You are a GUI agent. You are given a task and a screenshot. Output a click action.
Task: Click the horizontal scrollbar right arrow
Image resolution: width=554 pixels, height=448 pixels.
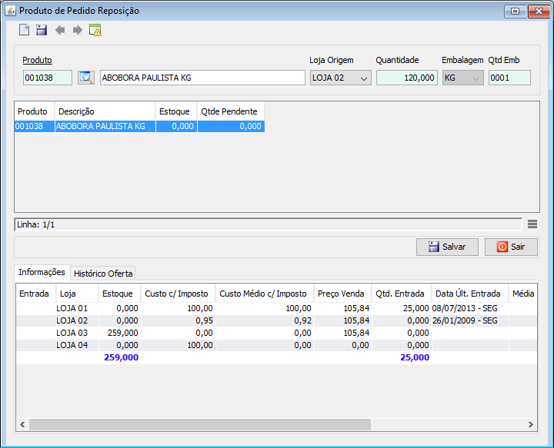(530, 424)
